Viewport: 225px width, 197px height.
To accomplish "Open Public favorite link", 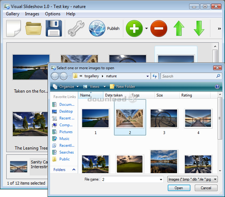I will [61, 159].
